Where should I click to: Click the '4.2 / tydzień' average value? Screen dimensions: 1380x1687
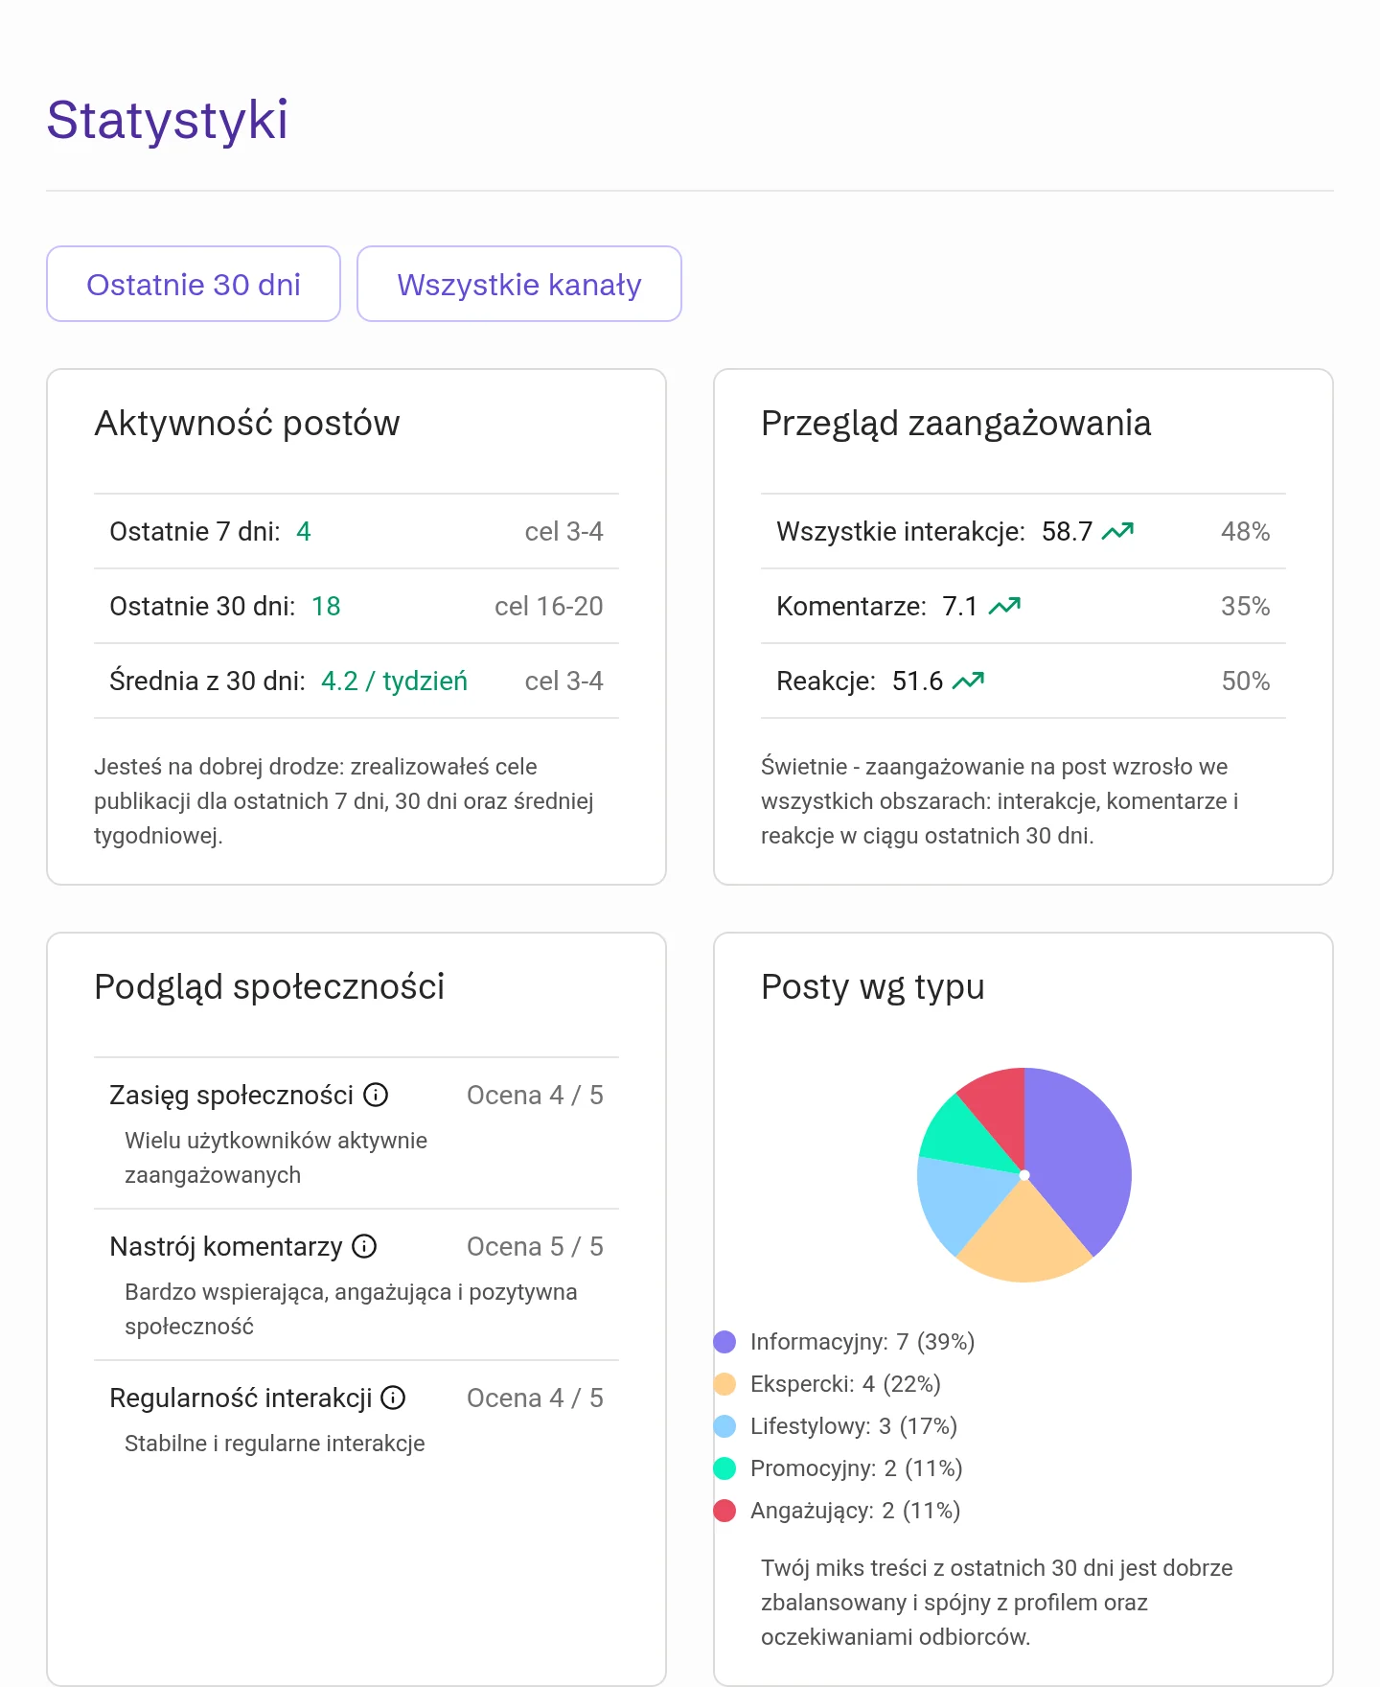point(395,681)
